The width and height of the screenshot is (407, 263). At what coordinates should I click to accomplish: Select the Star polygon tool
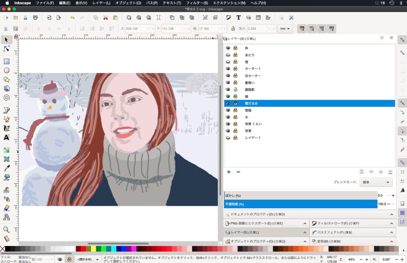7,79
